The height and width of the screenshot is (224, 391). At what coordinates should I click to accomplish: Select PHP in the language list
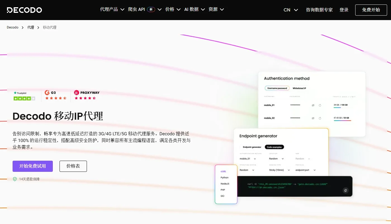(x=223, y=190)
